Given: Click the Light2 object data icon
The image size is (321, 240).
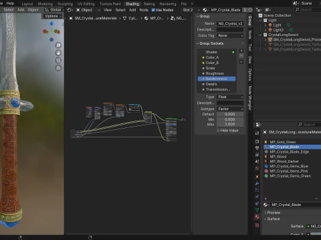Looking at the screenshot, I should (291, 30).
